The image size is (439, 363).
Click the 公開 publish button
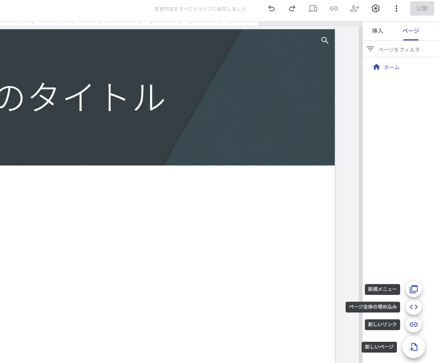pos(422,8)
